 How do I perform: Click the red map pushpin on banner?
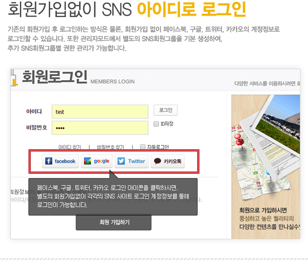[x=239, y=140]
